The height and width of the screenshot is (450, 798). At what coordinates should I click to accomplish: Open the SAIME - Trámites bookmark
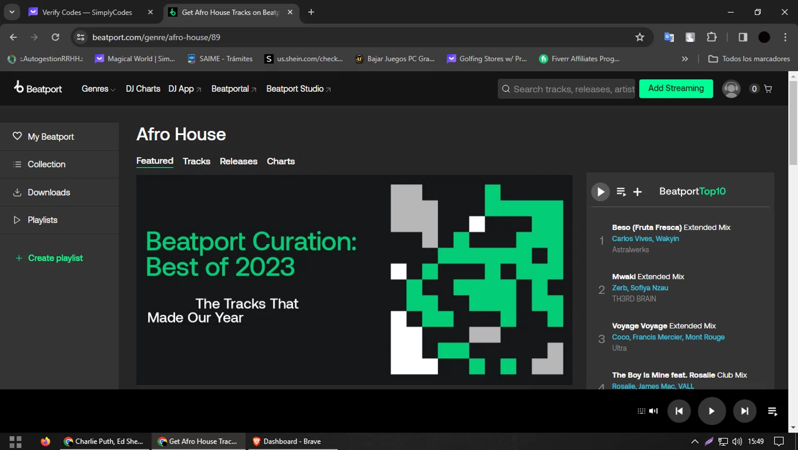coord(220,59)
